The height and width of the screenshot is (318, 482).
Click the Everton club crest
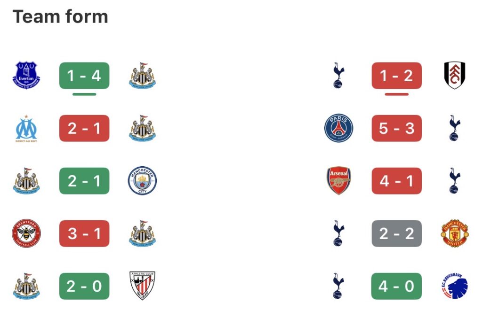coord(26,76)
